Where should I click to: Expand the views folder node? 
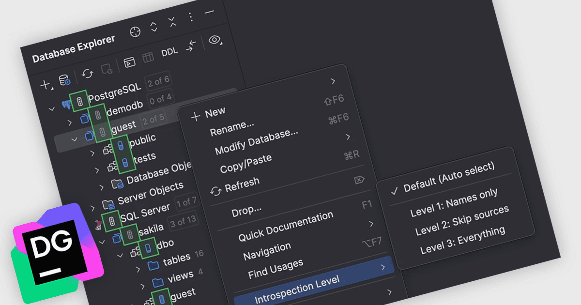pos(142,286)
